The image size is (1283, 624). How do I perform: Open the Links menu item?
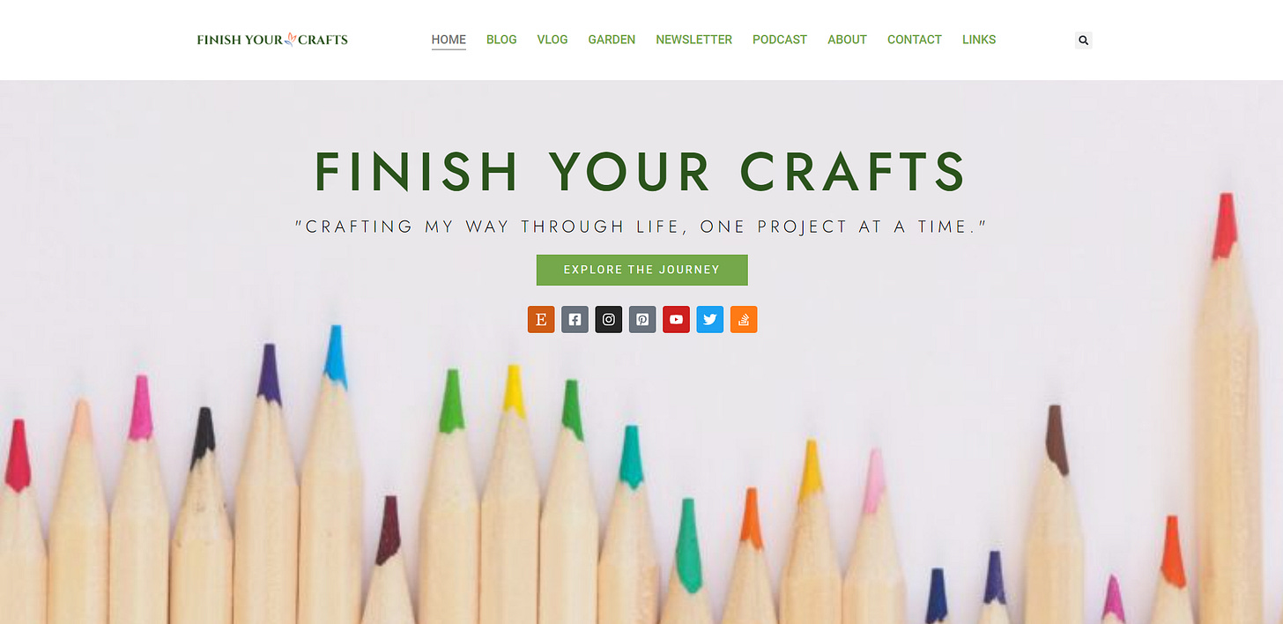coord(979,40)
